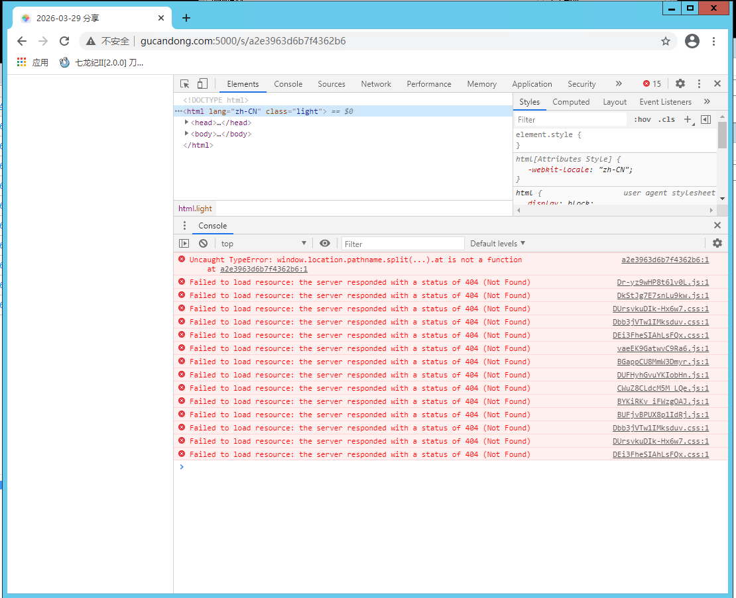Viewport: 736px width, 598px height.
Task: Open the DkStJg7E7snLu9kw.js:1 source link
Action: point(663,295)
